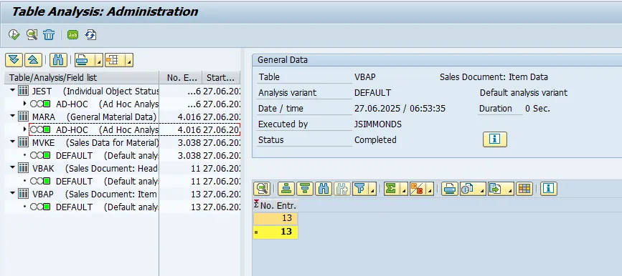Click the yellow total cell showing 13
The height and width of the screenshot is (276, 622).
(x=275, y=232)
